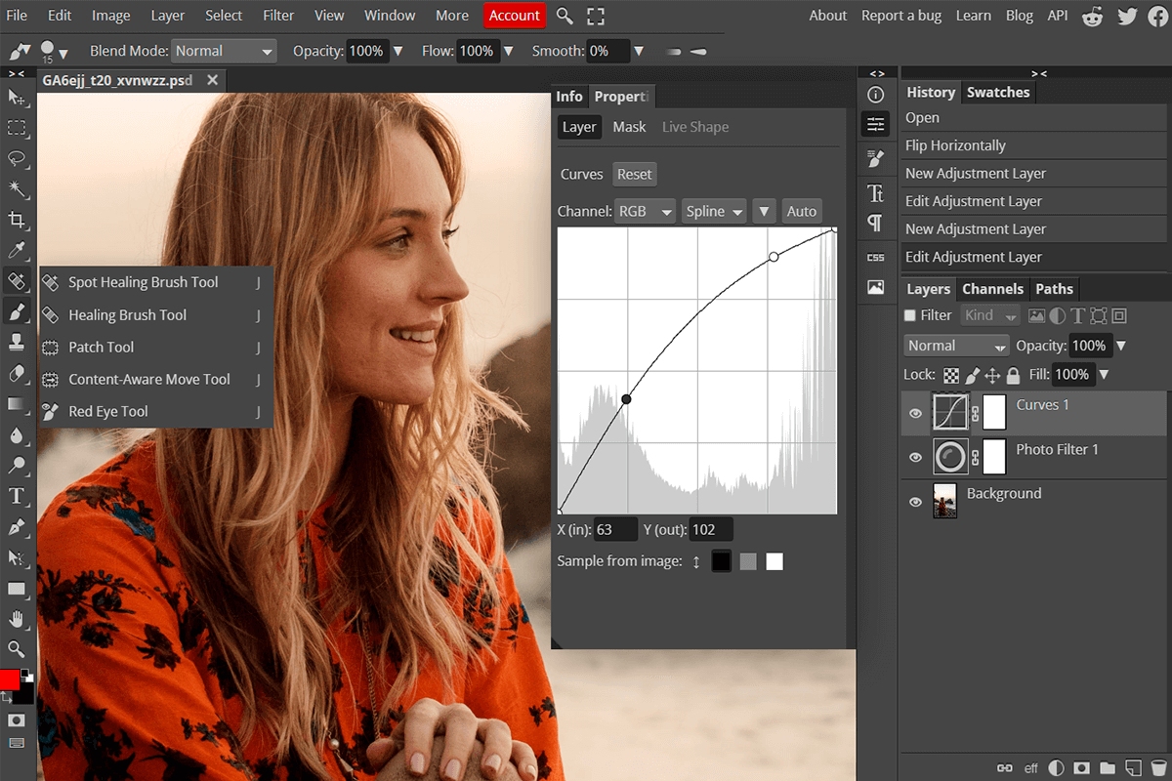The image size is (1172, 781).
Task: Toggle Curves 1 mask link chain
Action: (x=975, y=414)
